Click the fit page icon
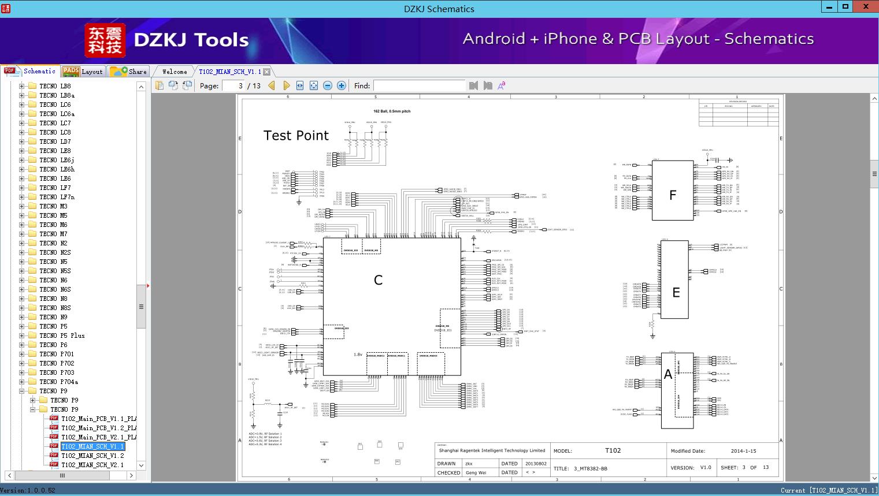The image size is (879, 496). coord(314,85)
